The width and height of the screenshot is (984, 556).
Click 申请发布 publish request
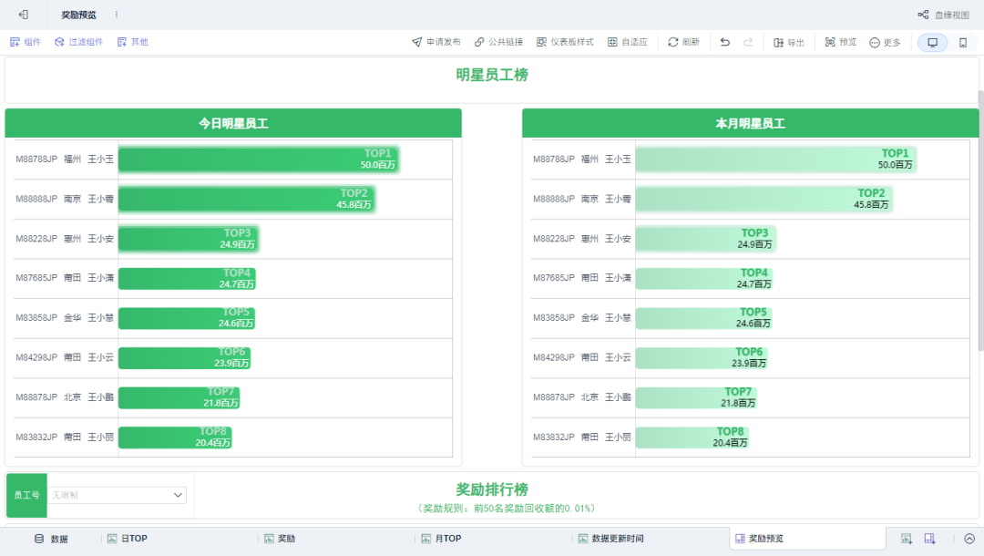[x=436, y=42]
